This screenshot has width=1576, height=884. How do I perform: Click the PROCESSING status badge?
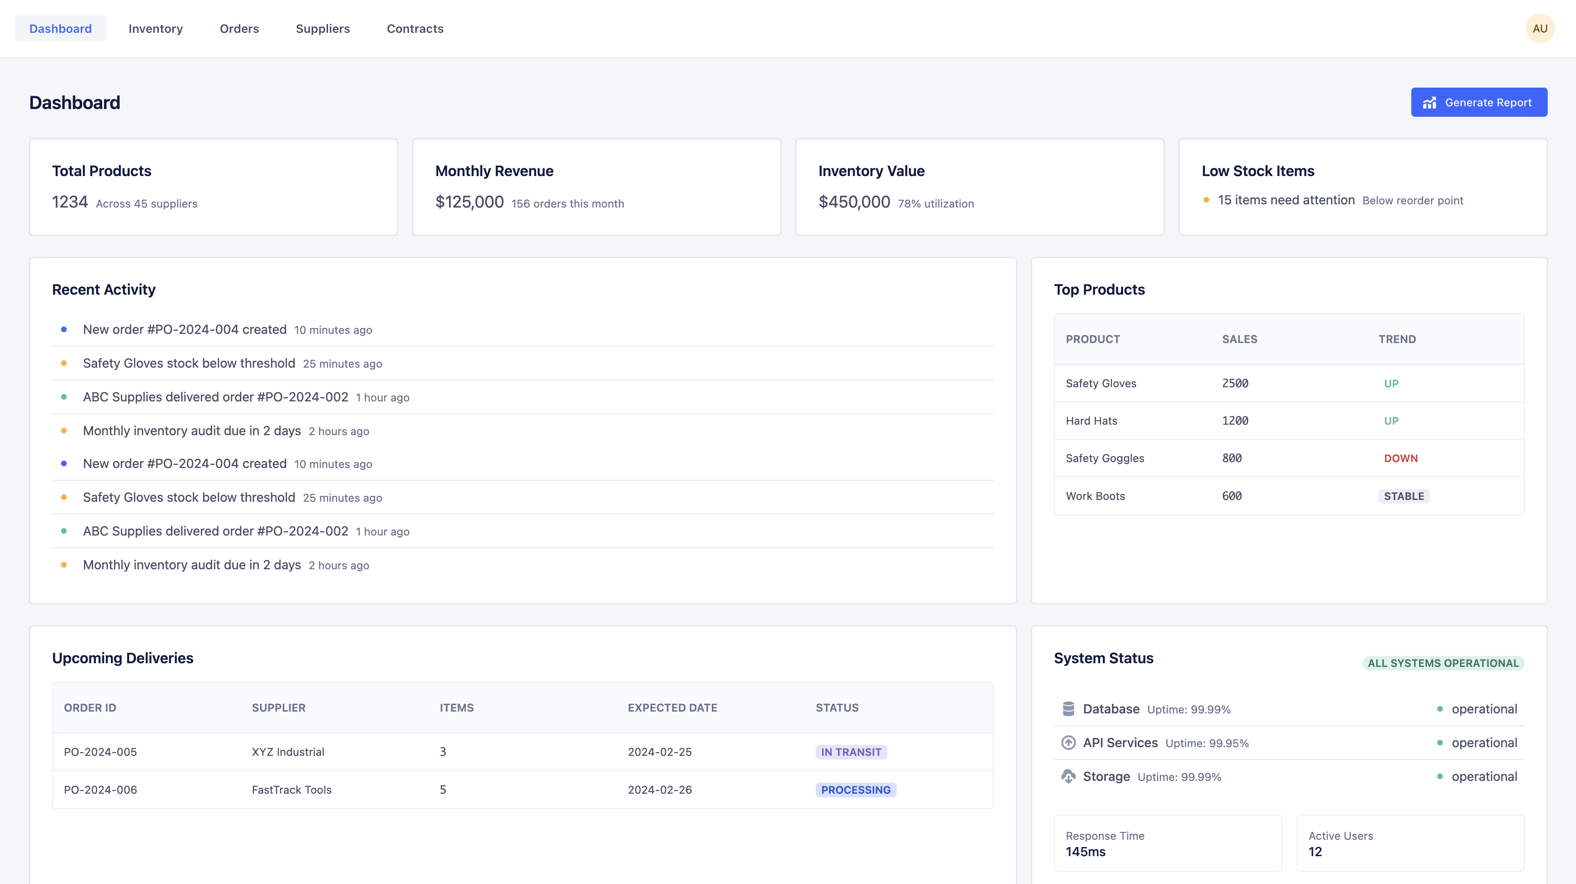[855, 790]
